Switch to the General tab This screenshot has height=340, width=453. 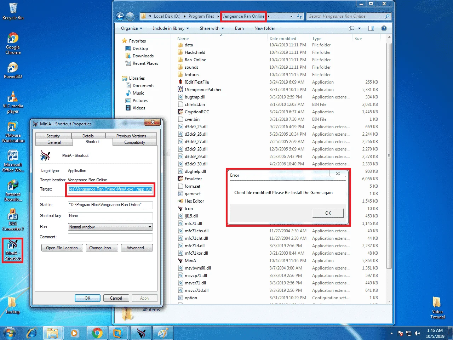[x=54, y=142]
